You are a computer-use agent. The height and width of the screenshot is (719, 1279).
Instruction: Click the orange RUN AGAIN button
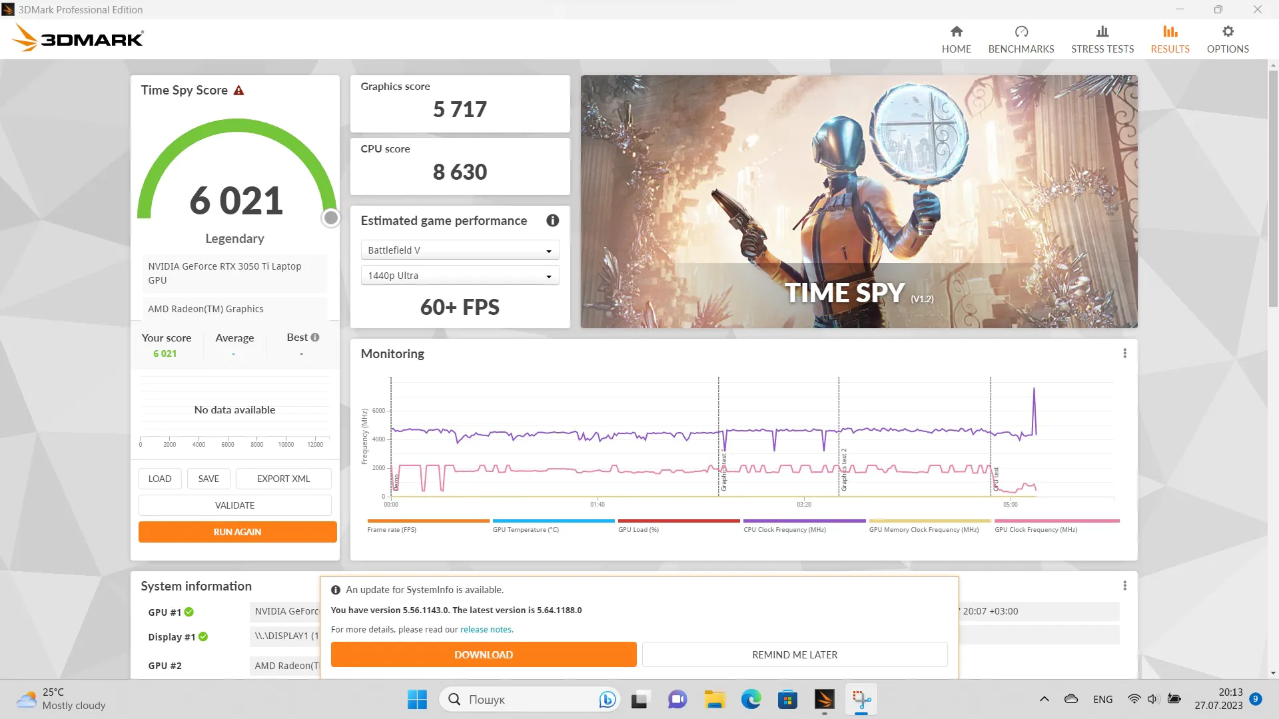[x=237, y=532]
